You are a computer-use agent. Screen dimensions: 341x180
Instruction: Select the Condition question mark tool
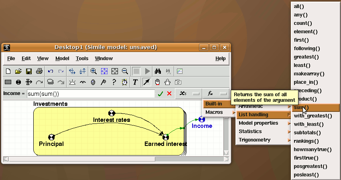[x=114, y=82]
